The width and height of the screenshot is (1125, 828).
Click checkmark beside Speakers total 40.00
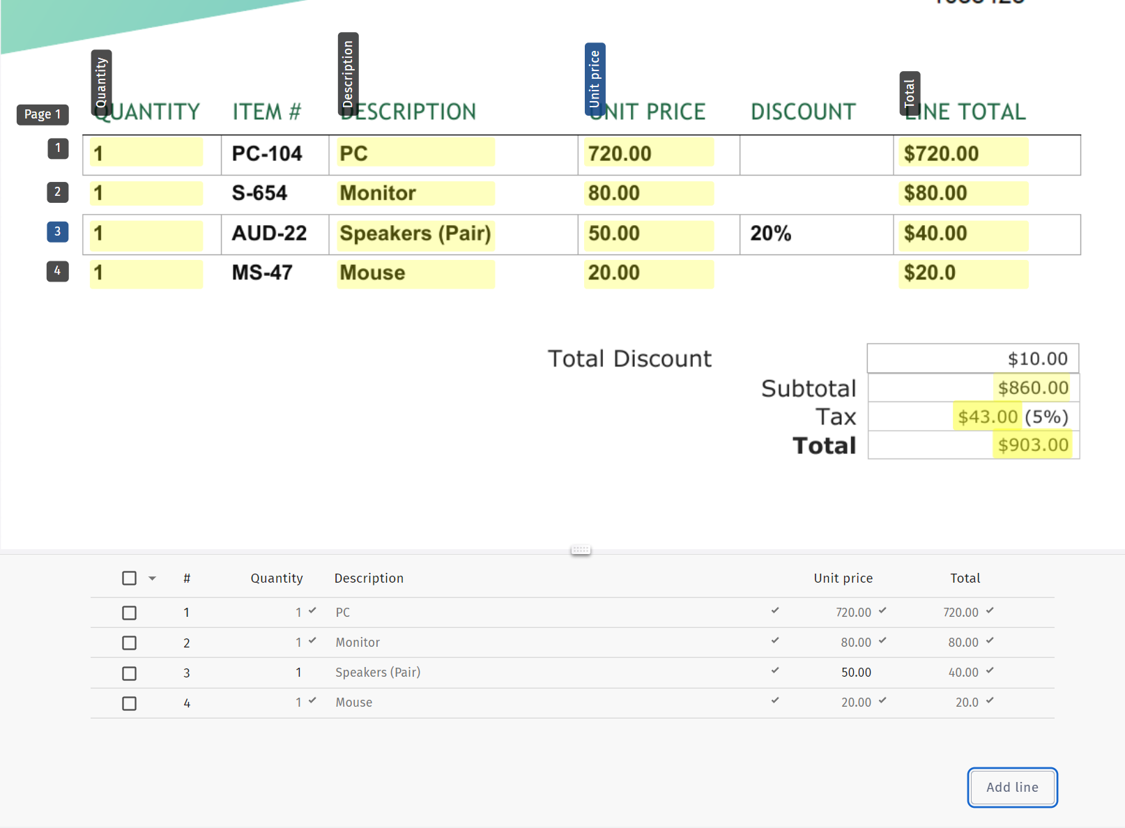990,670
